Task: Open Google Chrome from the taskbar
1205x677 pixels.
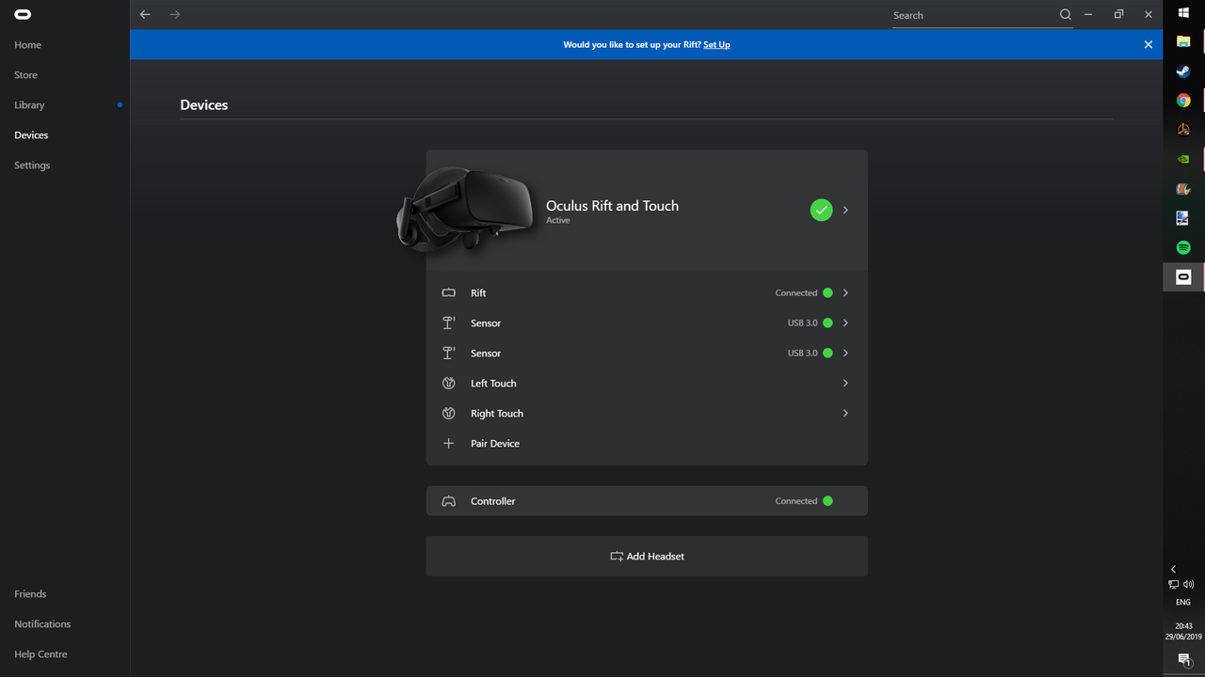Action: point(1183,101)
